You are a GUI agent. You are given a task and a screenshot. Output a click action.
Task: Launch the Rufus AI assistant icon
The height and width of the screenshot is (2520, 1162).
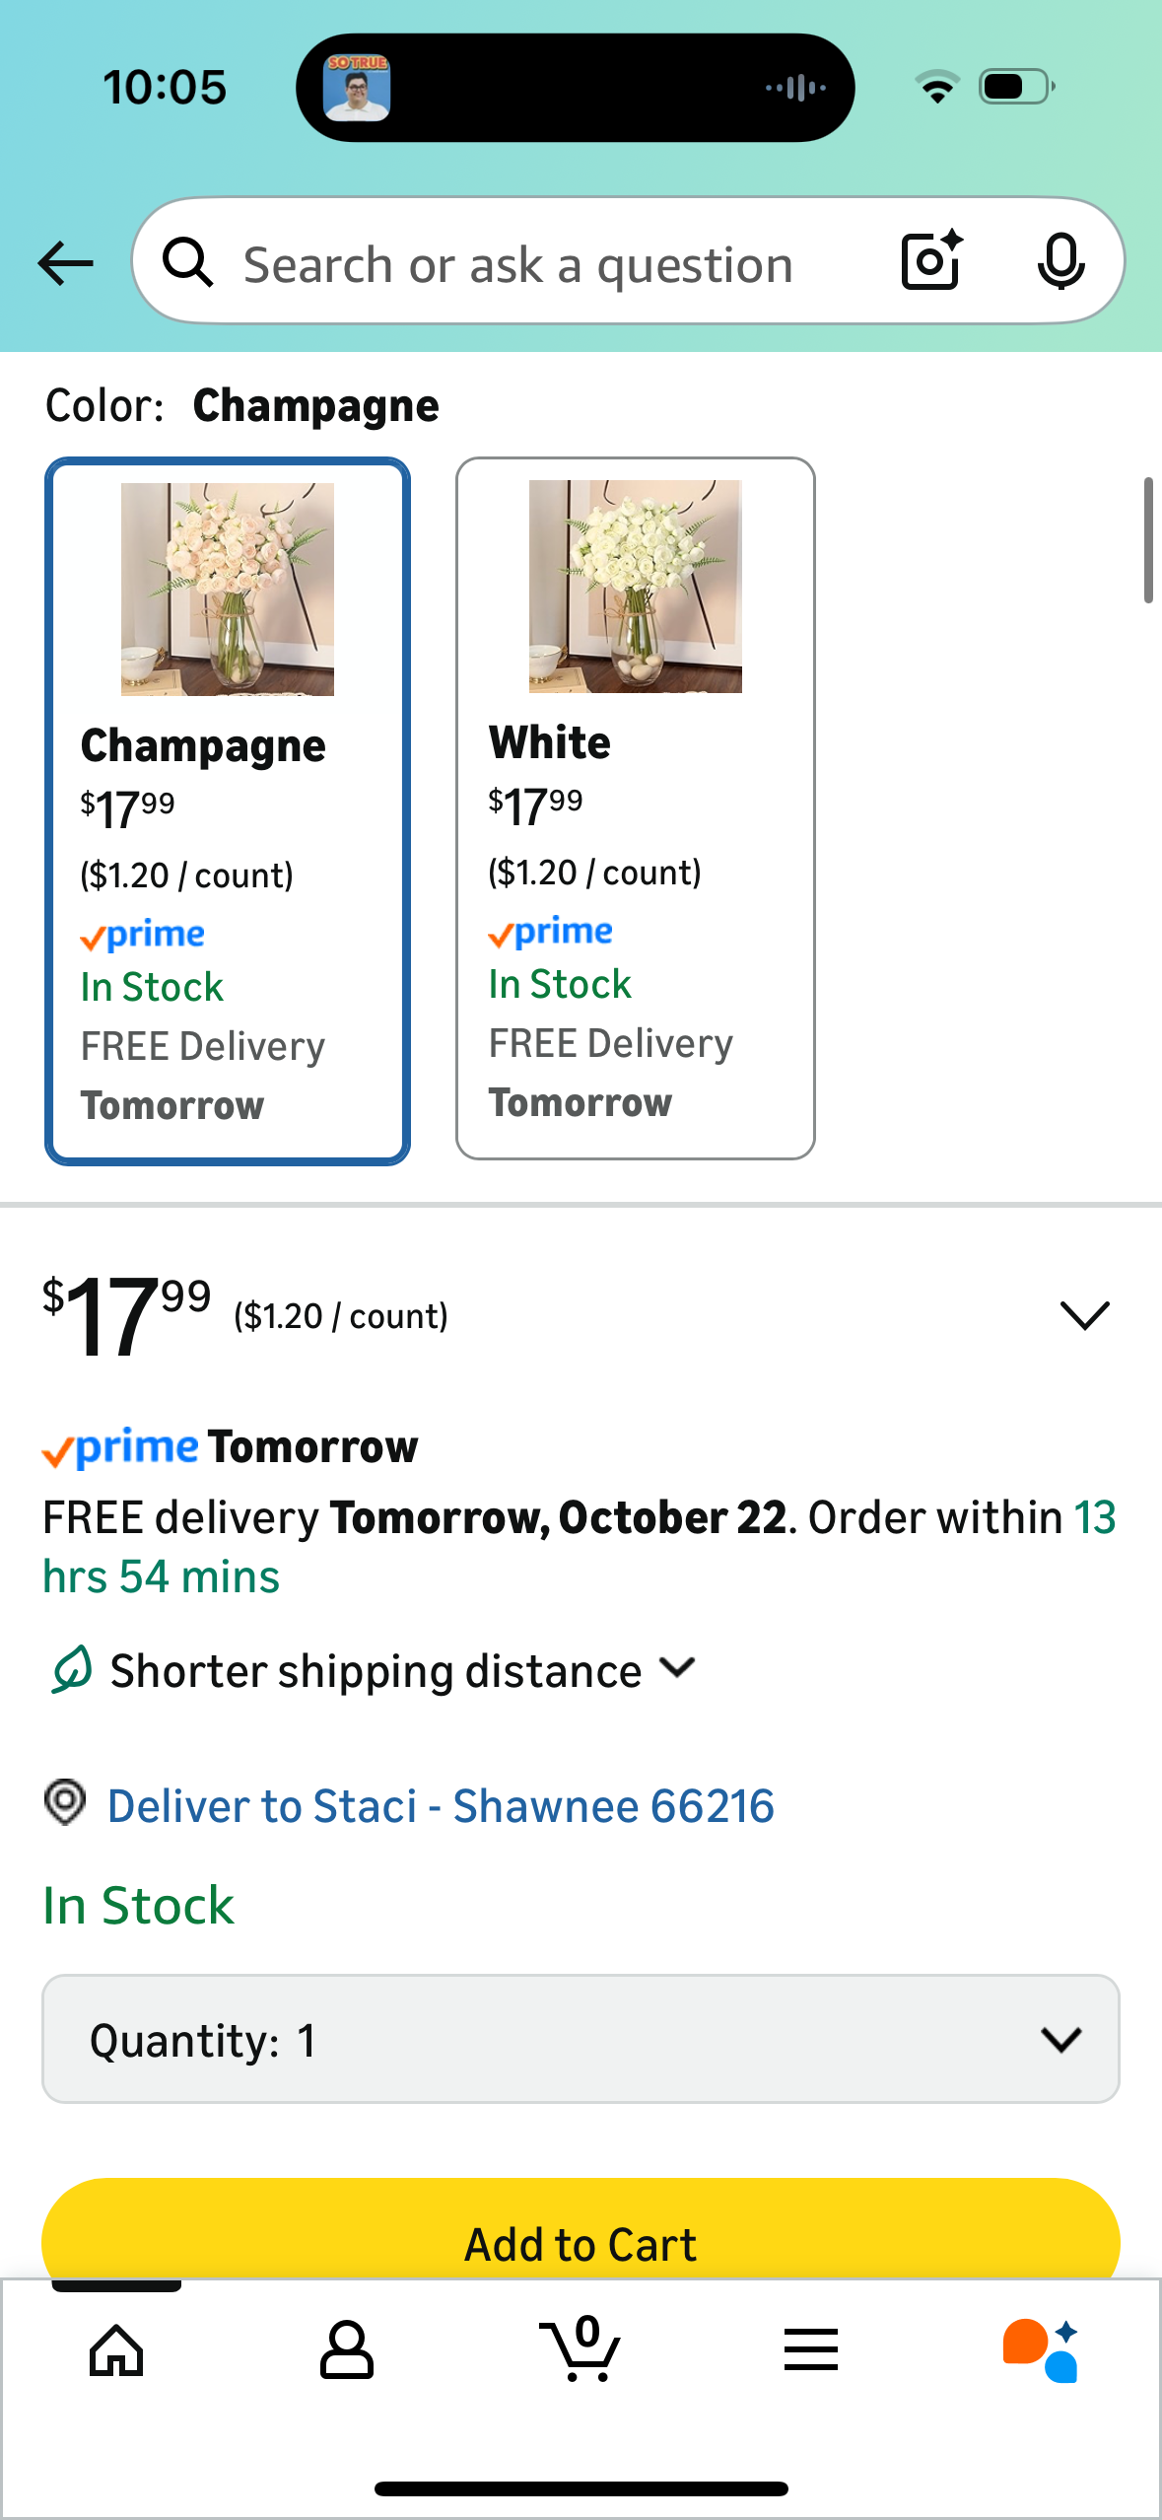pyautogui.click(x=1041, y=2350)
